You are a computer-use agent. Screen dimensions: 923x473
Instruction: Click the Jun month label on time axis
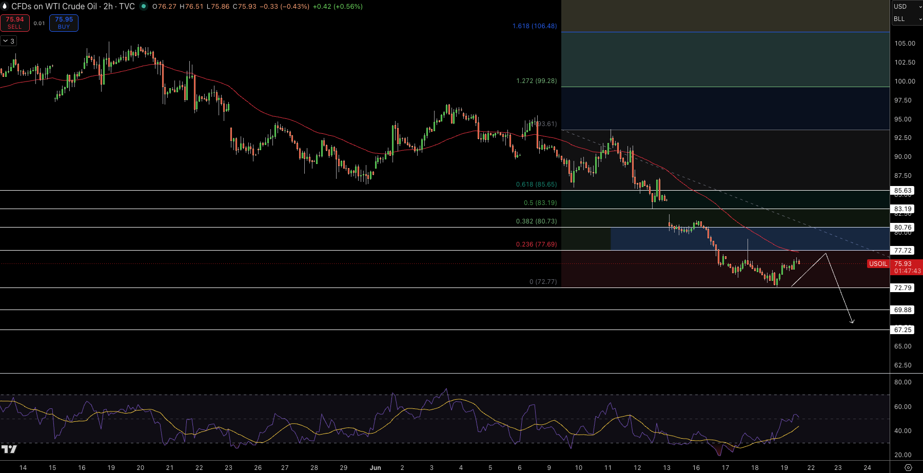tap(376, 467)
